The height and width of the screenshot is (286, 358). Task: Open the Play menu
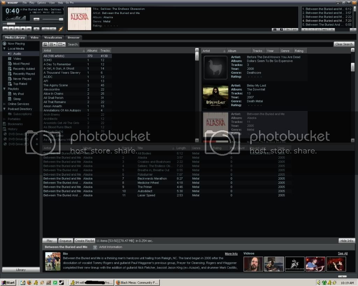pyautogui.click(x=32, y=3)
